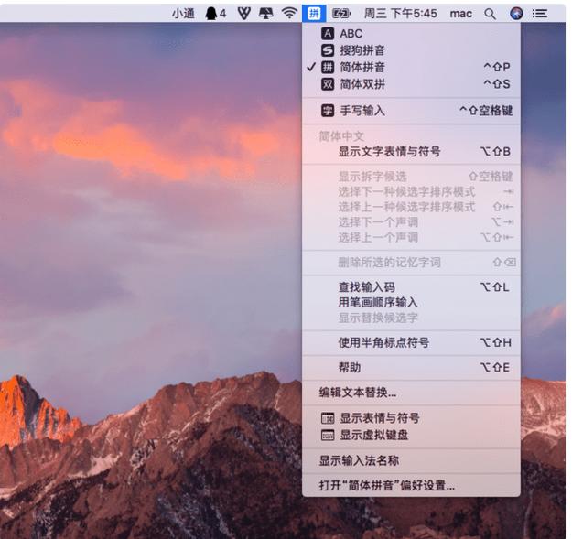Open the Wi-Fi status menu
The image size is (572, 539).
(x=289, y=14)
